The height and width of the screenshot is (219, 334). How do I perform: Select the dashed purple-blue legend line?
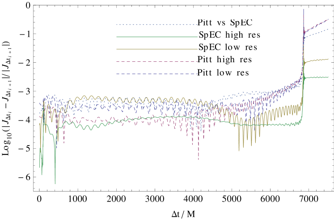click(x=156, y=74)
